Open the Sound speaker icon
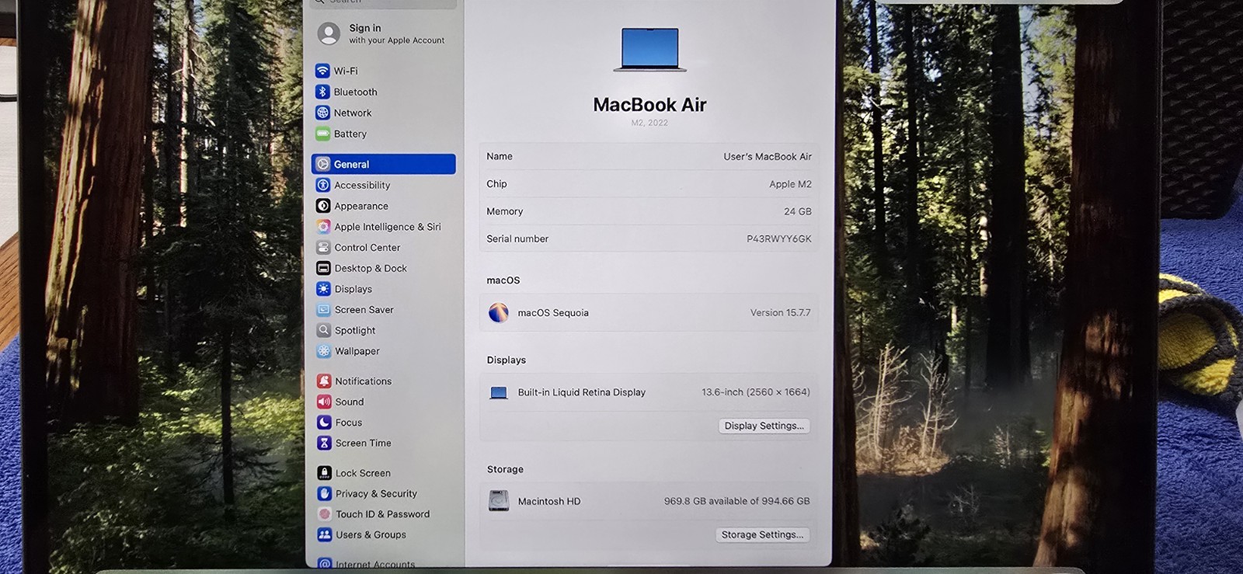Viewport: 1243px width, 574px height. 324,402
